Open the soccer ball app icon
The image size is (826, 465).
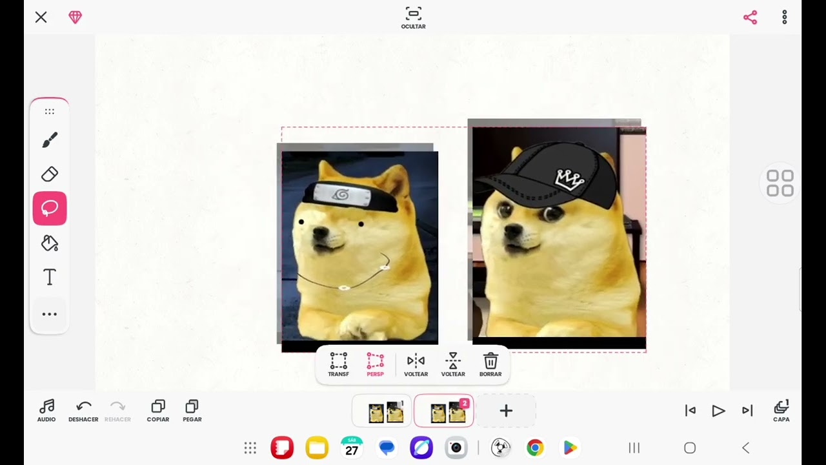tap(501, 448)
